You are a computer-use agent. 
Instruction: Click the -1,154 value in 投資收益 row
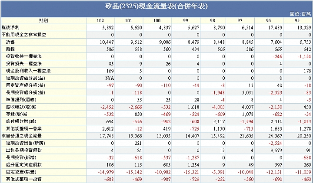pos(304,56)
